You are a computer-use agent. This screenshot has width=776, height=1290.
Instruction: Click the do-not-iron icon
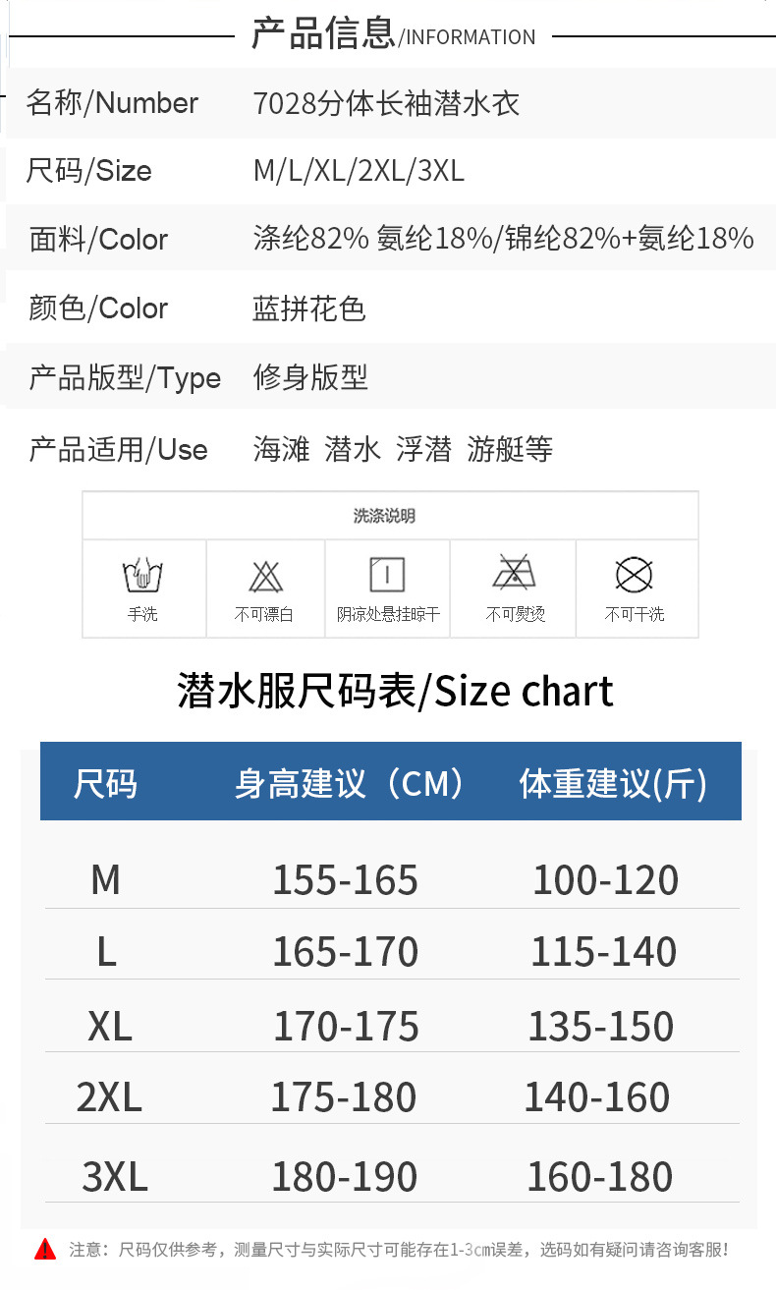[514, 572]
